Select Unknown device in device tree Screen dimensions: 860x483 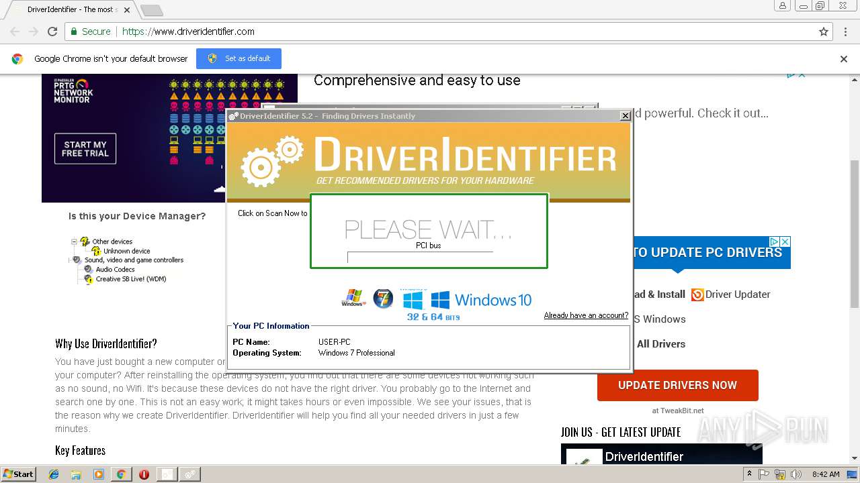coord(126,251)
